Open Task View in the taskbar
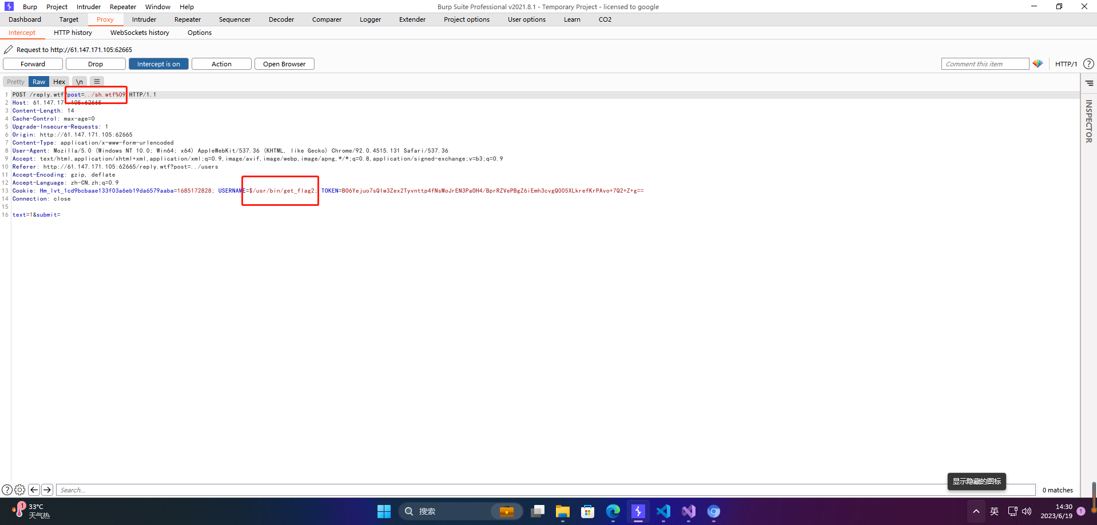The image size is (1097, 525). tap(538, 511)
